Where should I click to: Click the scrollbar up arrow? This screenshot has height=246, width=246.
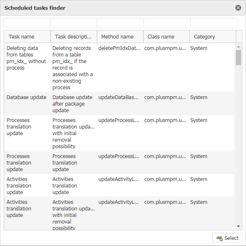[x=238, y=47]
